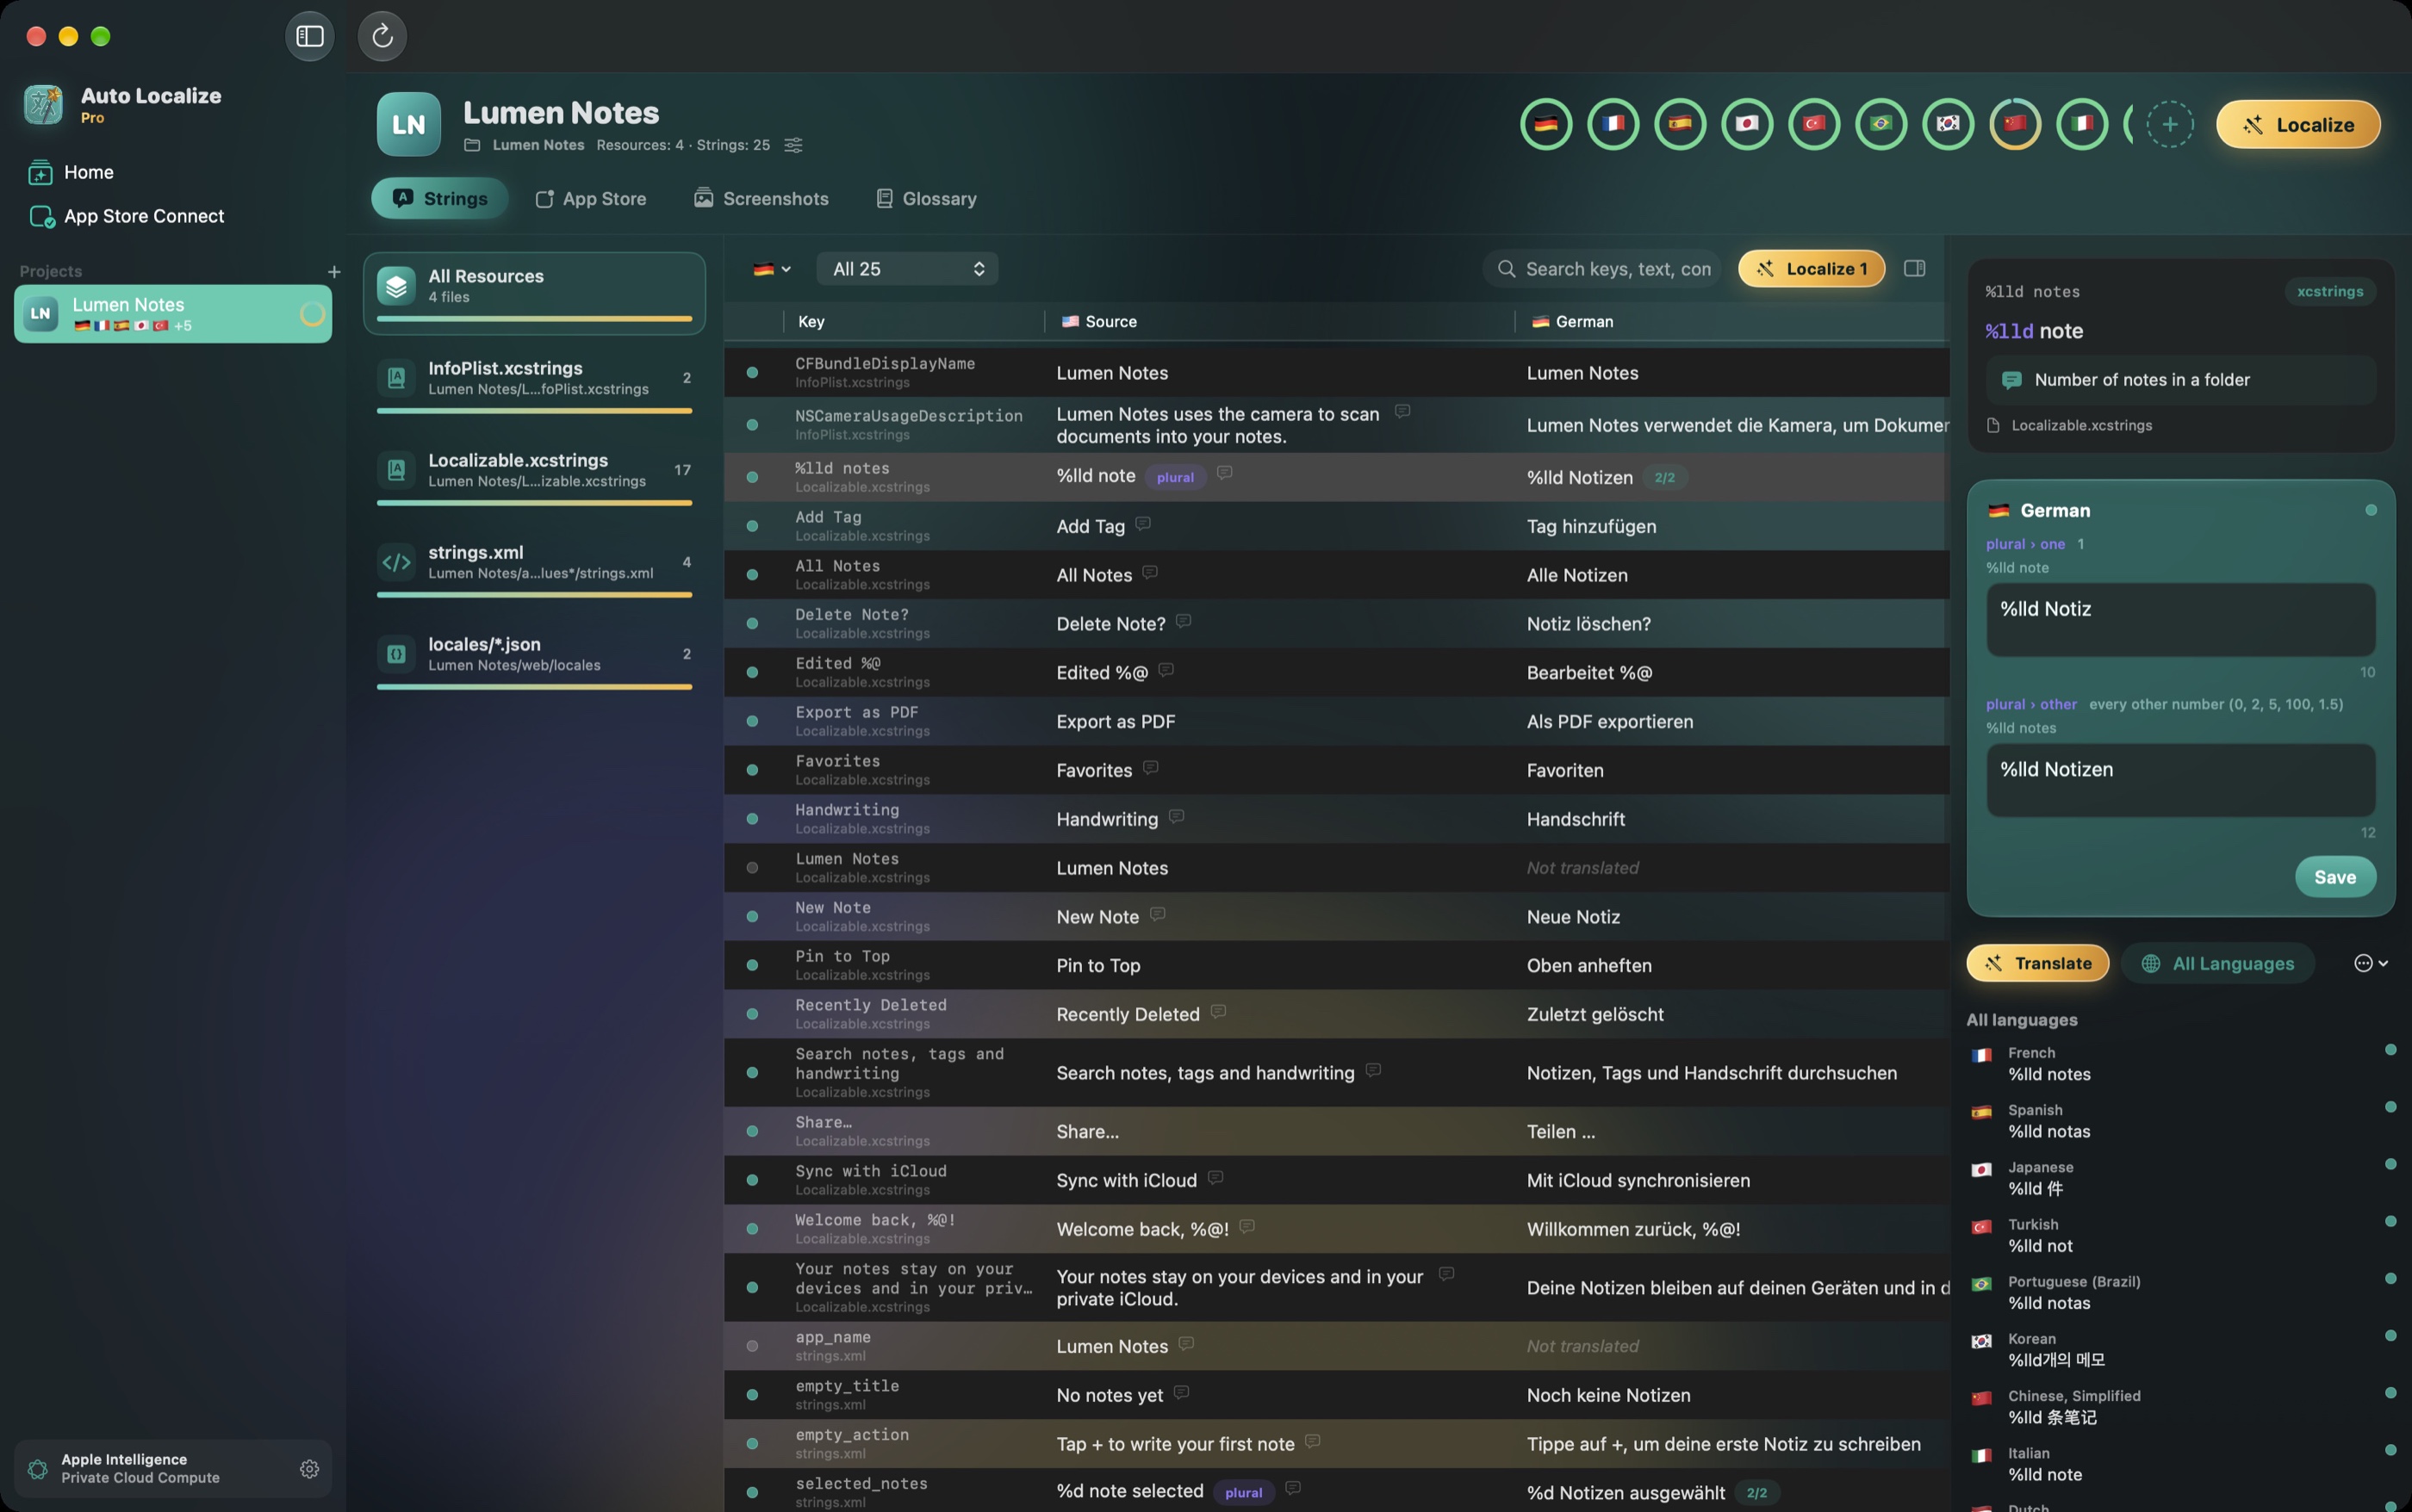Viewport: 2412px width, 1512px height.
Task: Toggle status dot on Lumen Notes untranslated row
Action: tap(751, 868)
